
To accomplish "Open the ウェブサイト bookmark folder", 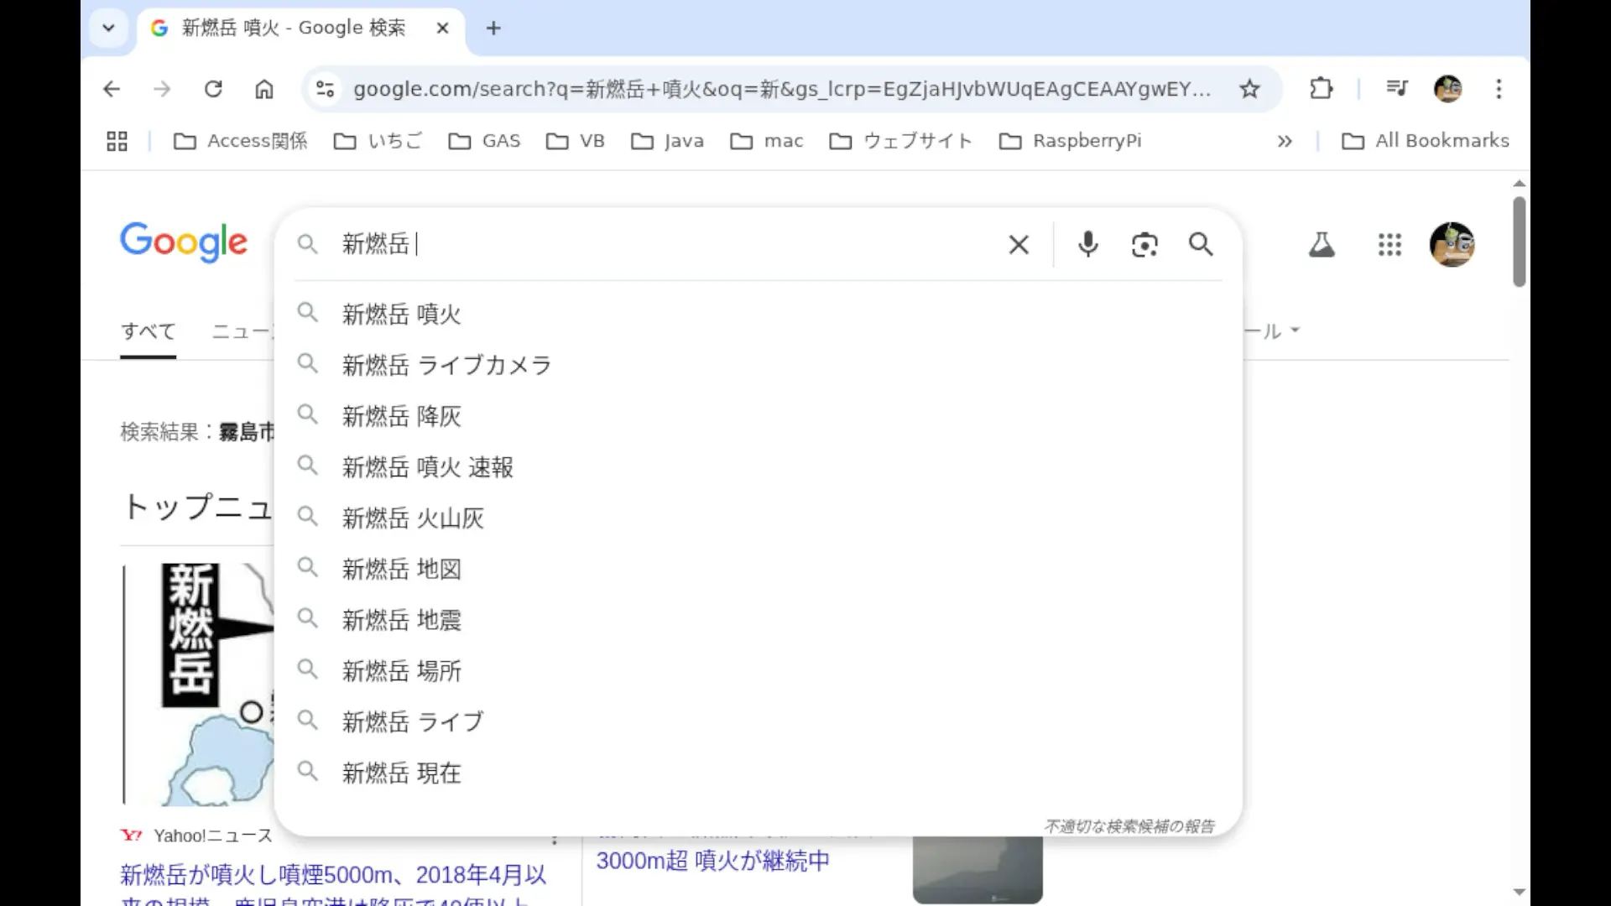I will (900, 141).
